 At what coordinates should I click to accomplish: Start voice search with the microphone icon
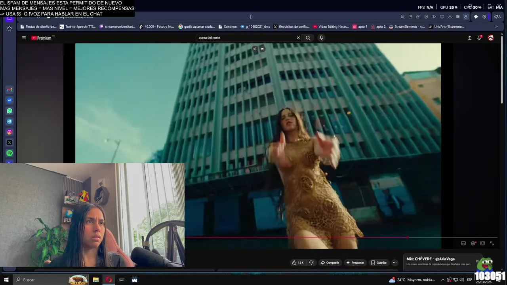321,38
